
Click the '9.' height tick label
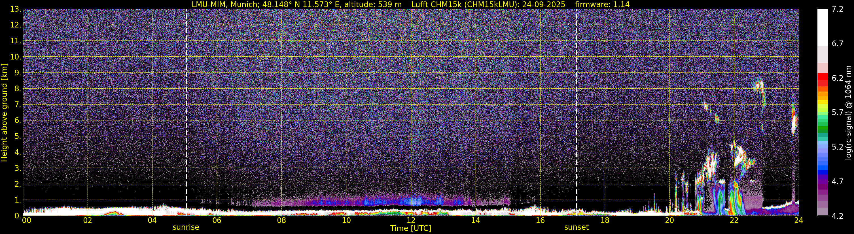tap(17, 73)
